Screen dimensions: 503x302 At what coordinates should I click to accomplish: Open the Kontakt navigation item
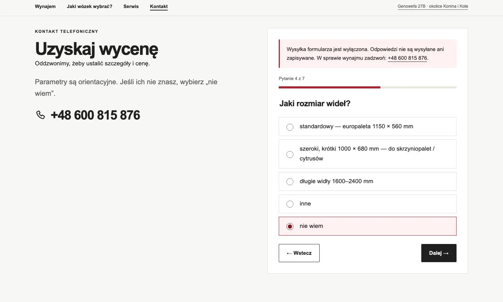(x=159, y=6)
